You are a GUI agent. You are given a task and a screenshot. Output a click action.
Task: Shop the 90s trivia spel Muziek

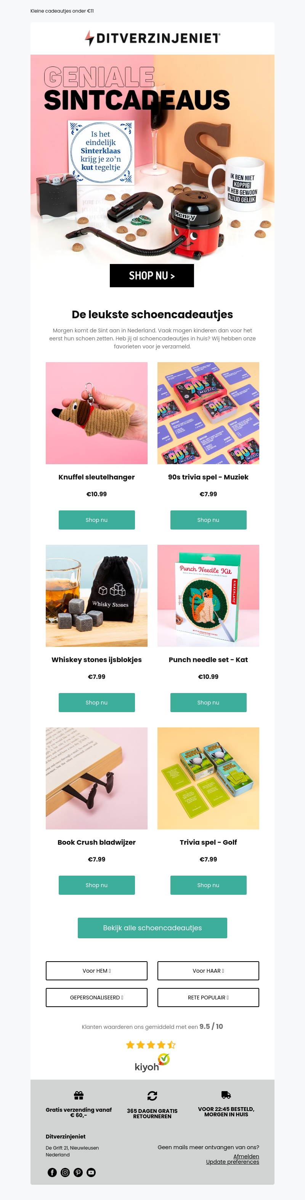click(x=208, y=520)
